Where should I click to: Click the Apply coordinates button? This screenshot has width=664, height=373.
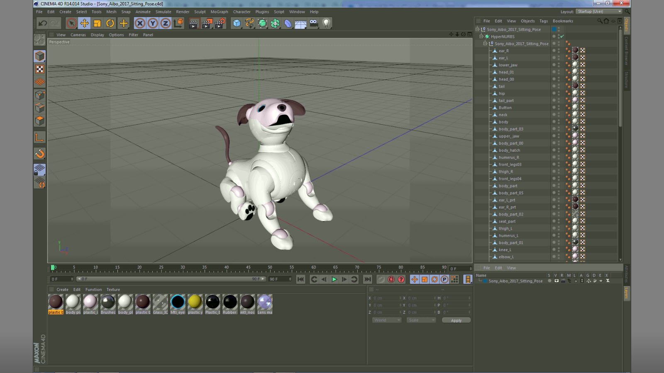point(456,320)
